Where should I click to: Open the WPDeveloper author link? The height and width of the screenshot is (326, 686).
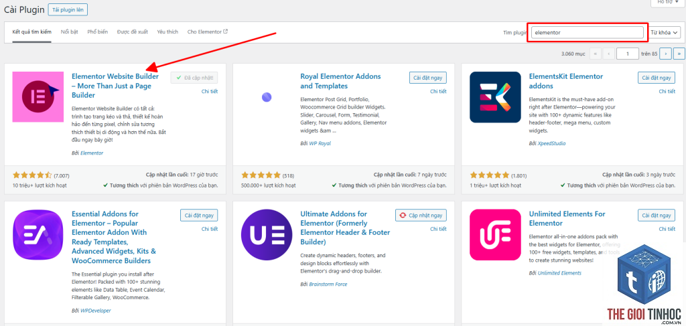pyautogui.click(x=96, y=311)
